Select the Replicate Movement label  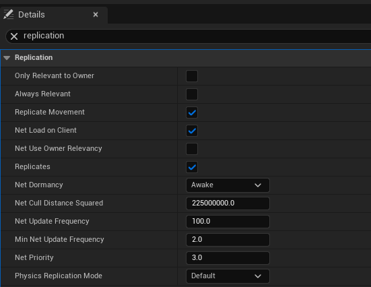tap(49, 112)
